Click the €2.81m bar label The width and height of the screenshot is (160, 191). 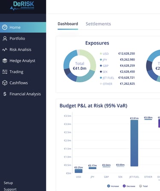[x=134, y=118]
